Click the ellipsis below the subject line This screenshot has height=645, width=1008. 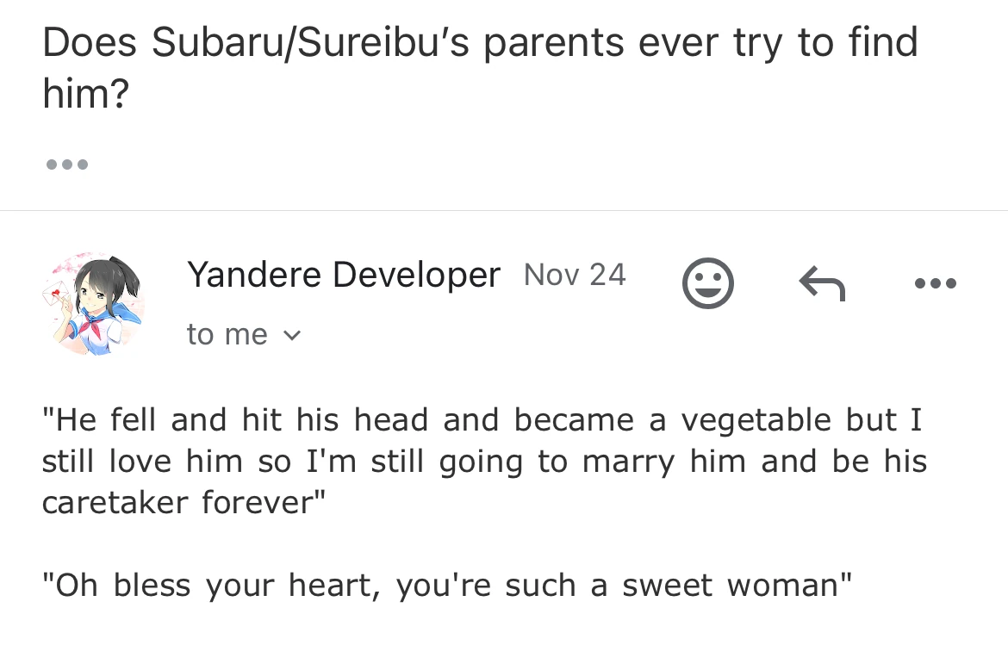[x=66, y=164]
